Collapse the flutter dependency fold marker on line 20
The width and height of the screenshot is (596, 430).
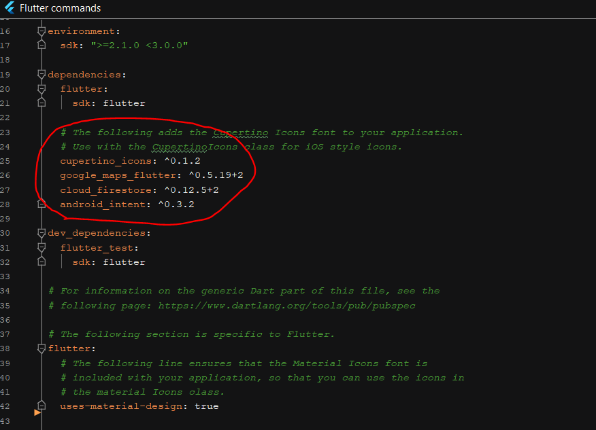point(42,89)
